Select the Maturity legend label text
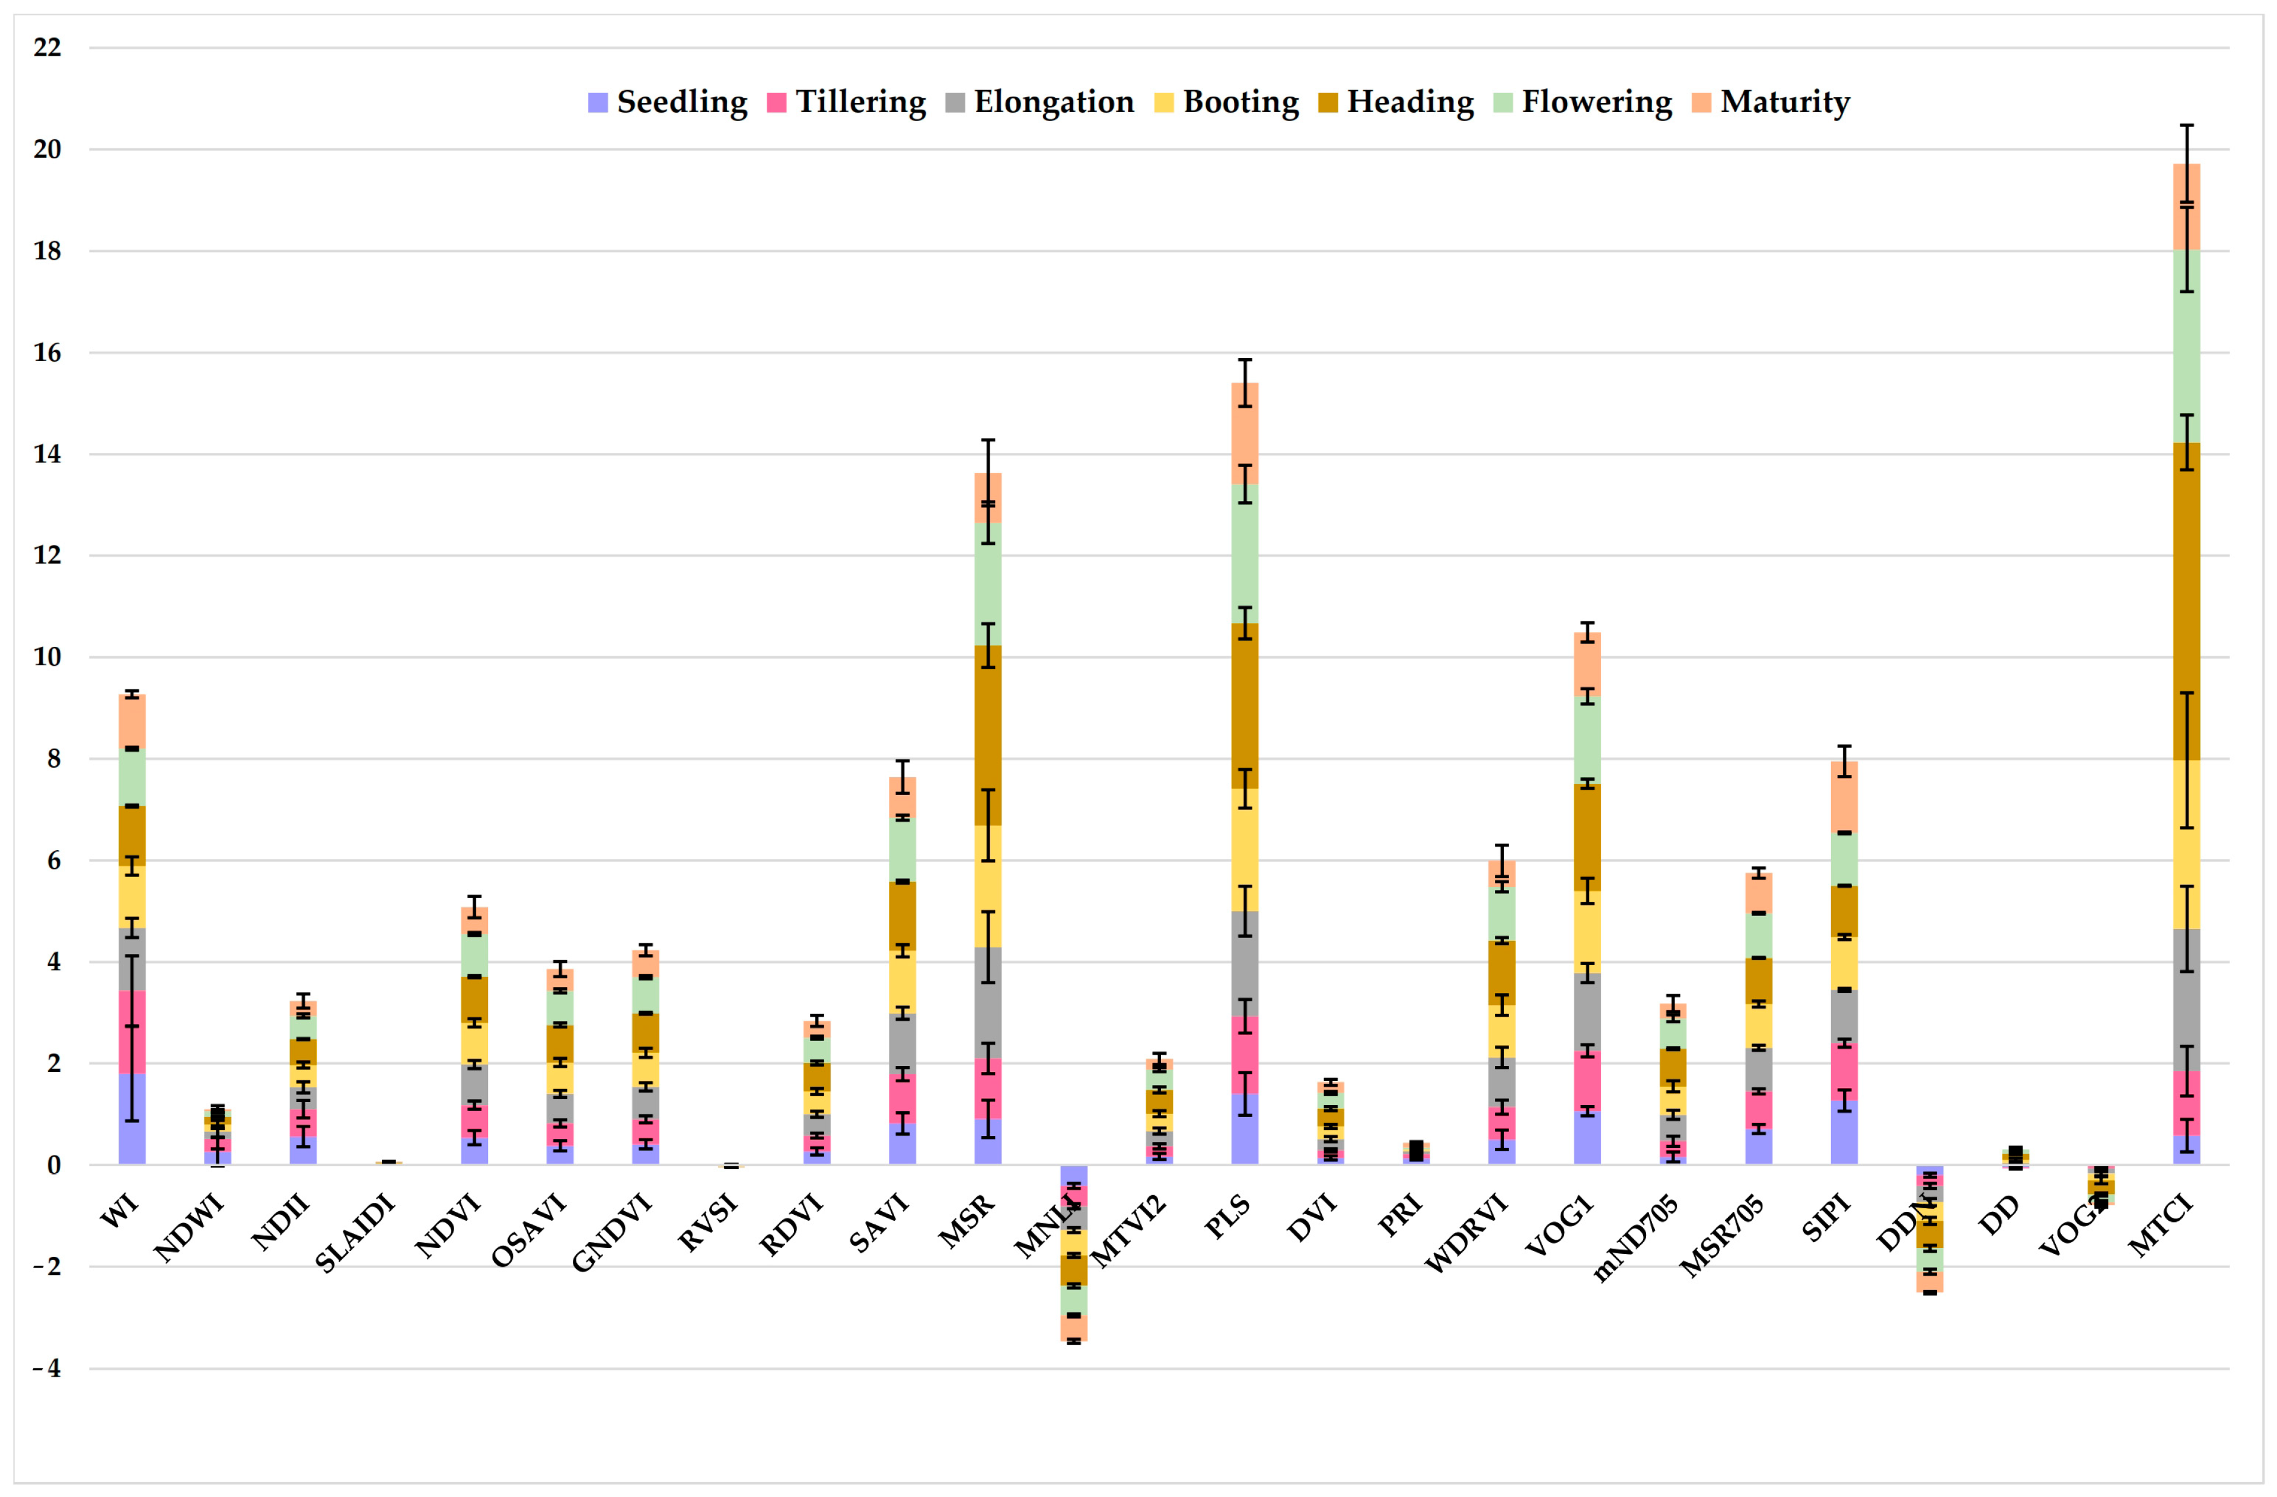 click(1785, 101)
